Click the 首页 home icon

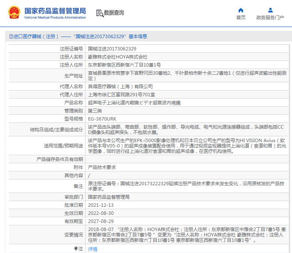(241, 10)
